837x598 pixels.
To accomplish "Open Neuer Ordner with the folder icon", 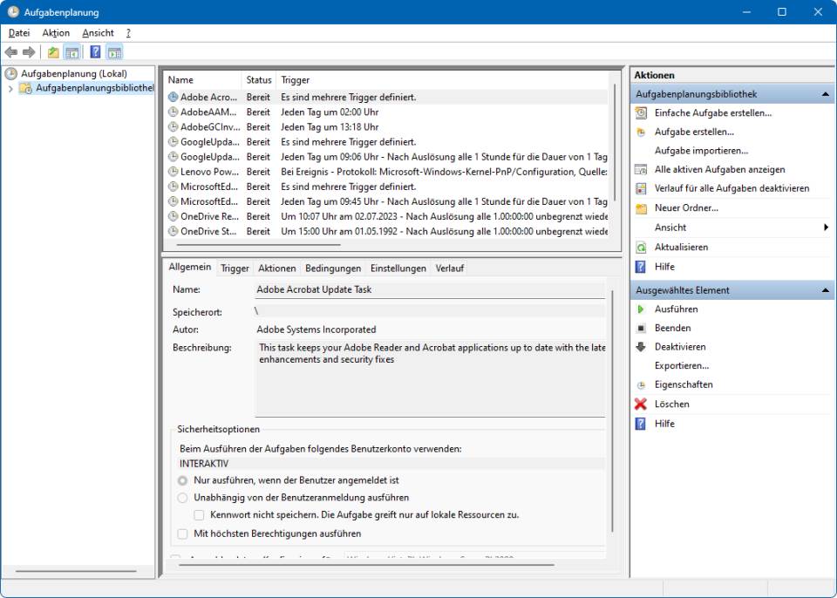I will (641, 208).
